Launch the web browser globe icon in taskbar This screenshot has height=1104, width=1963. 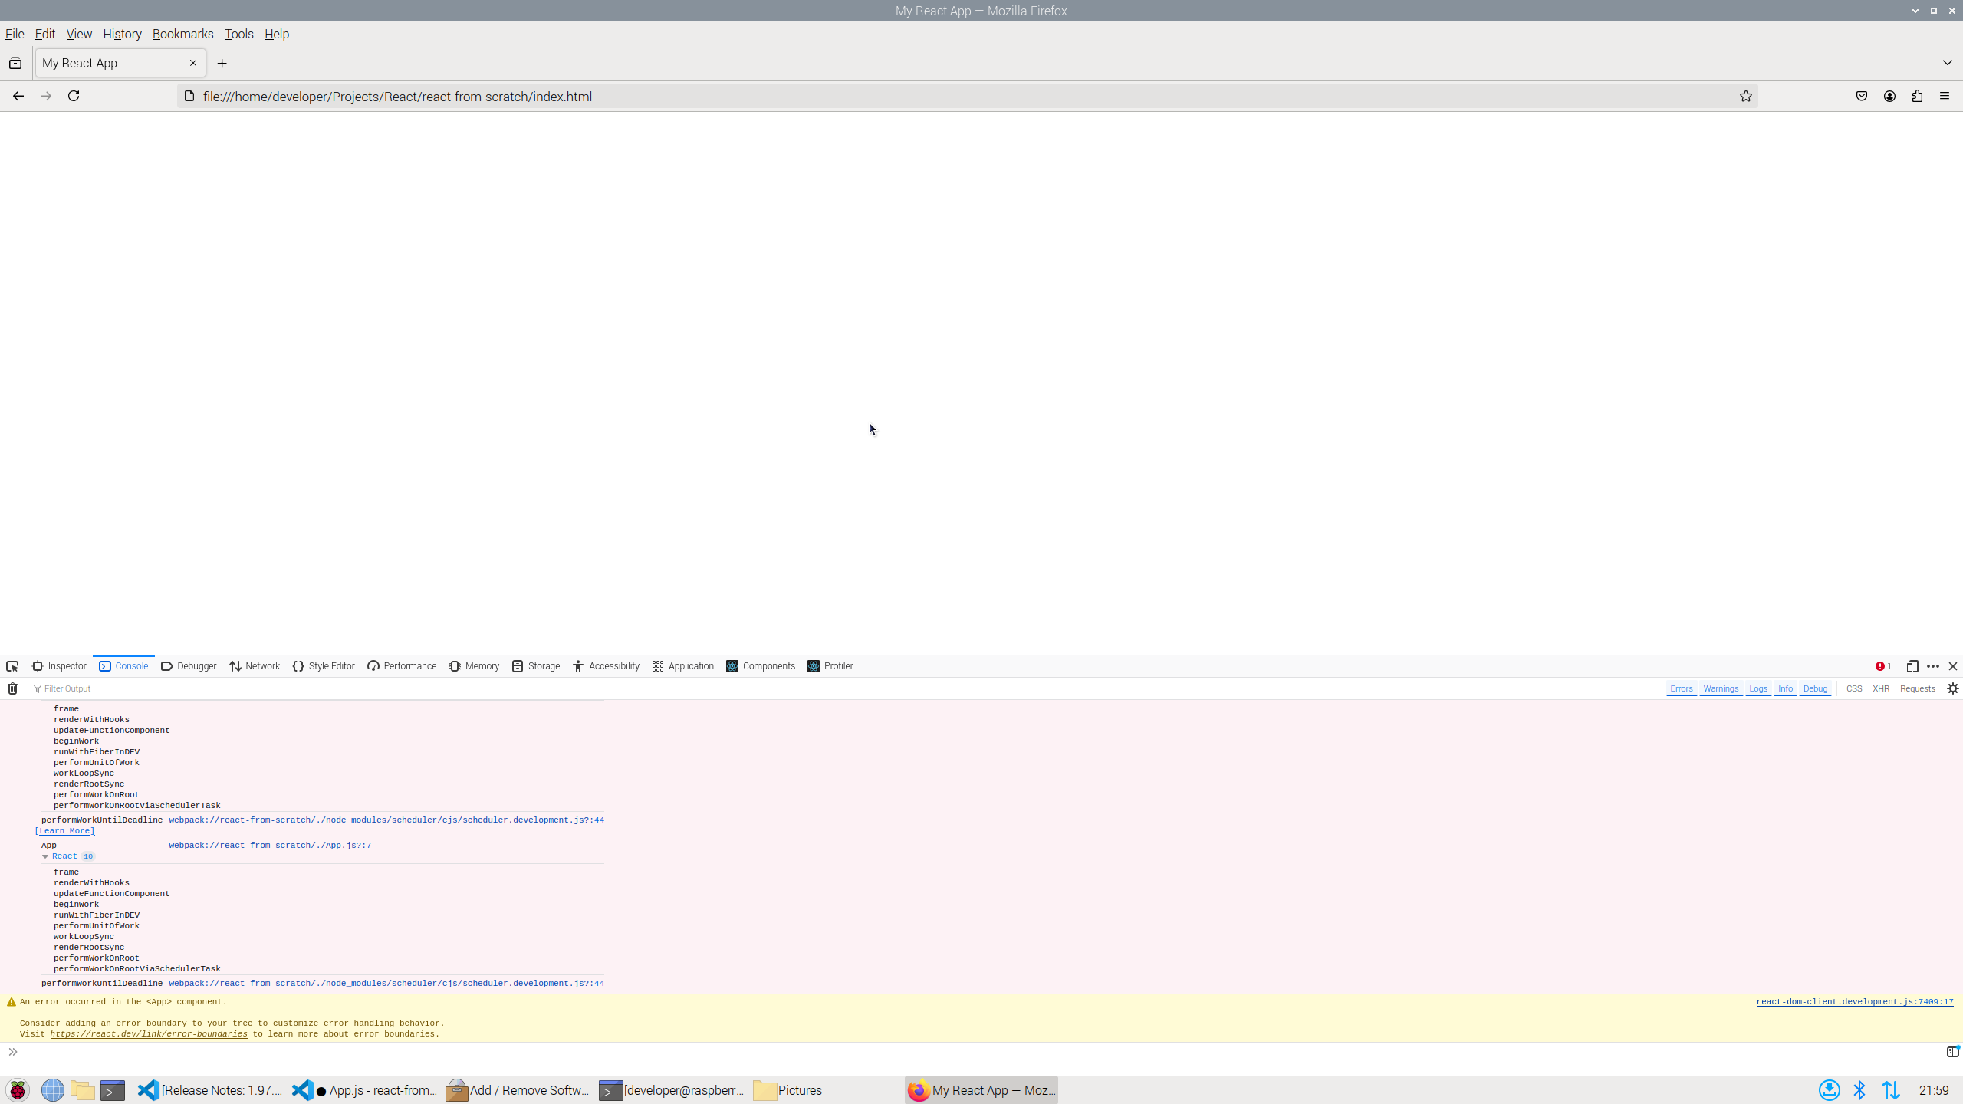pyautogui.click(x=53, y=1090)
